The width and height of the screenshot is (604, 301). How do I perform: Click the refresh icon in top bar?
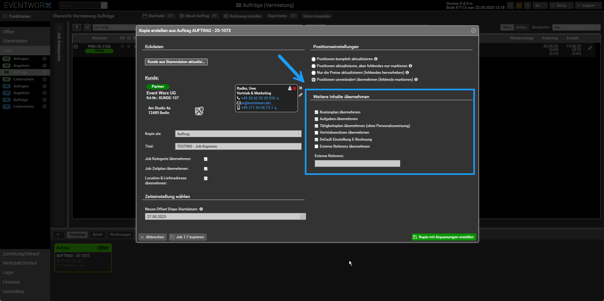510,5
